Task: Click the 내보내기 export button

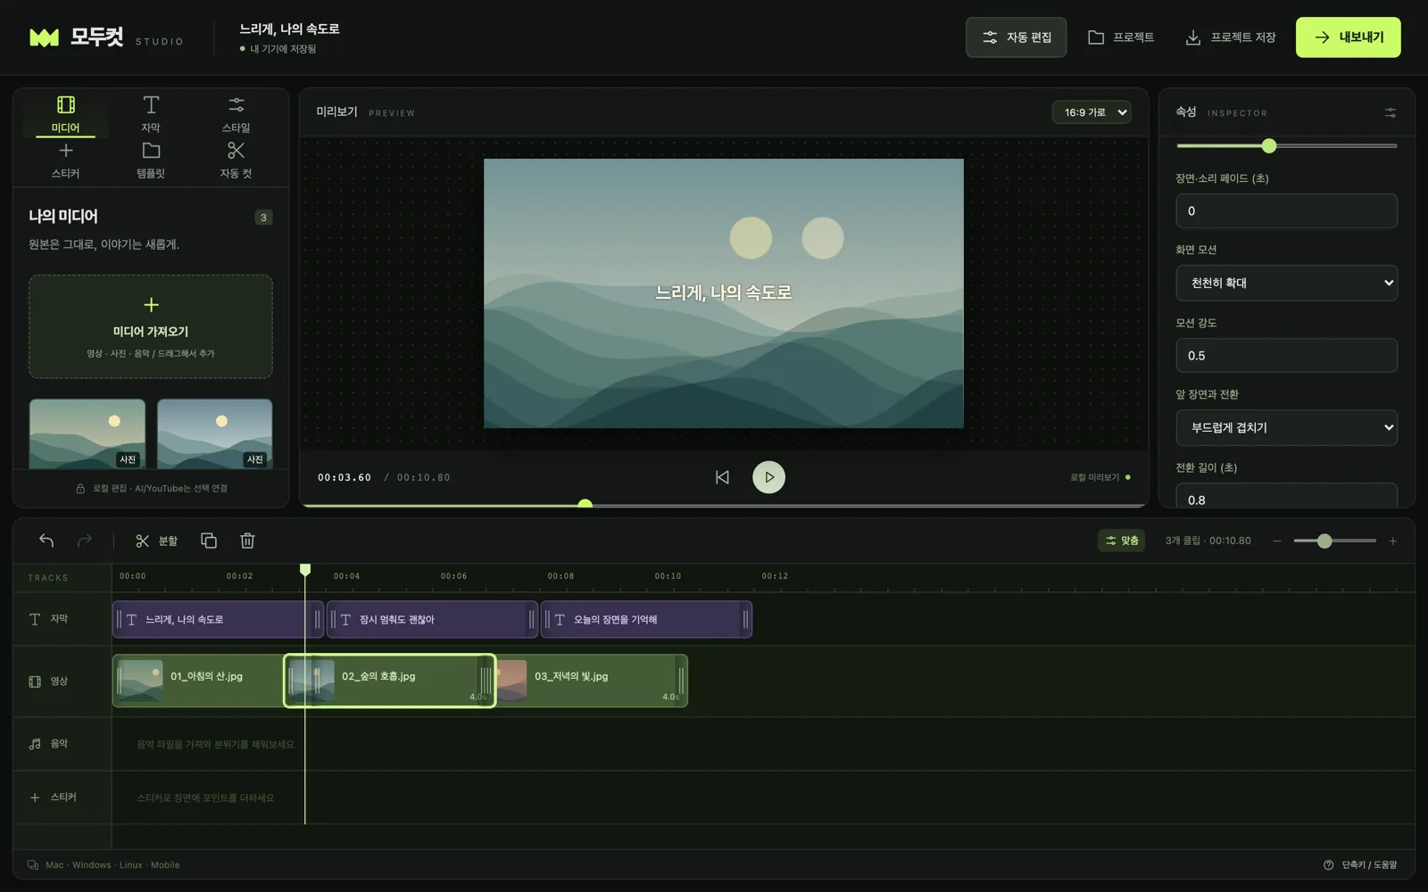Action: (1348, 37)
